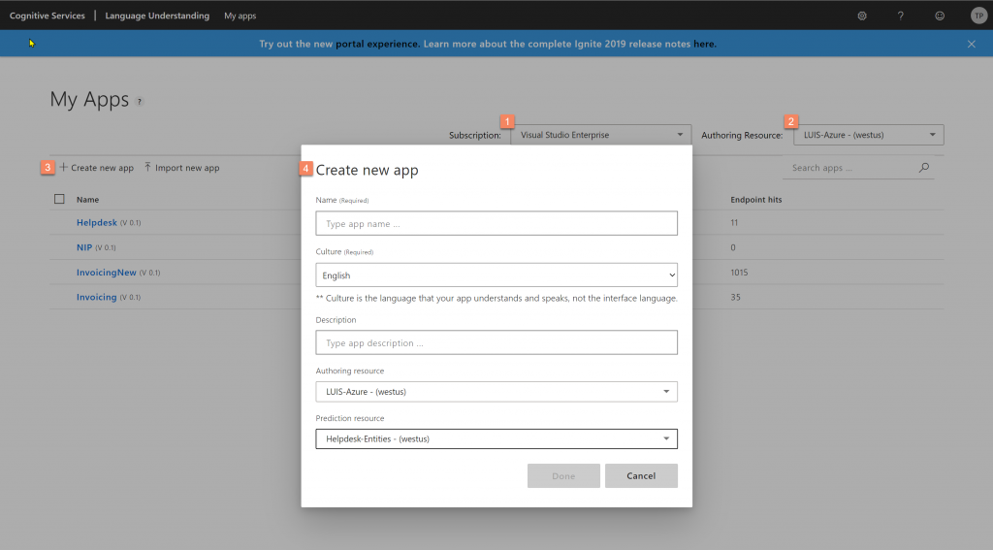Open Language Understanding in header
Image resolution: width=993 pixels, height=550 pixels.
pyautogui.click(x=157, y=16)
